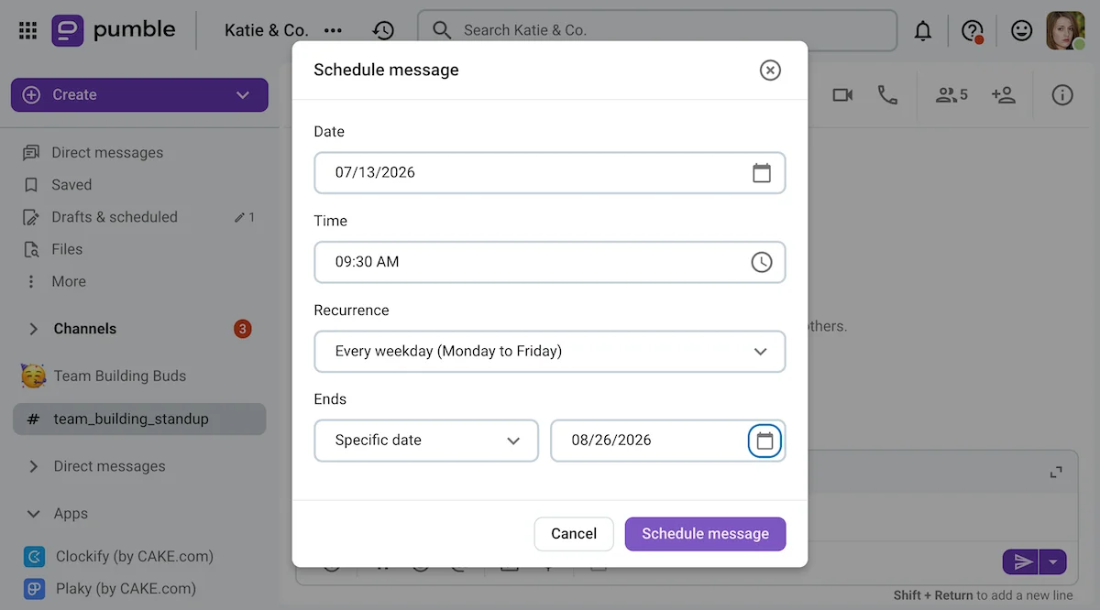1100x610 pixels.
Task: Open Clockify app
Action: click(x=119, y=556)
